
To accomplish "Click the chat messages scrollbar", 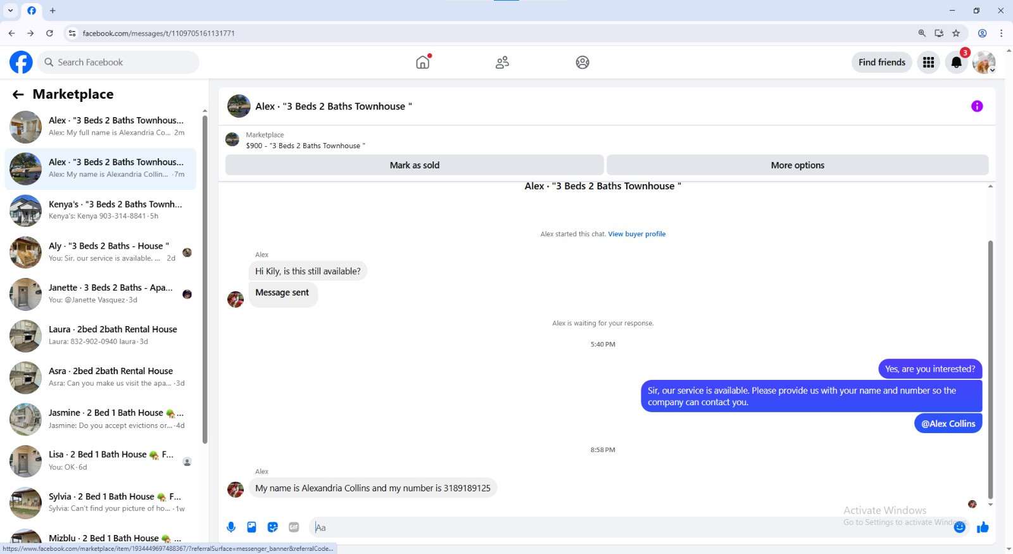I will pos(990,370).
